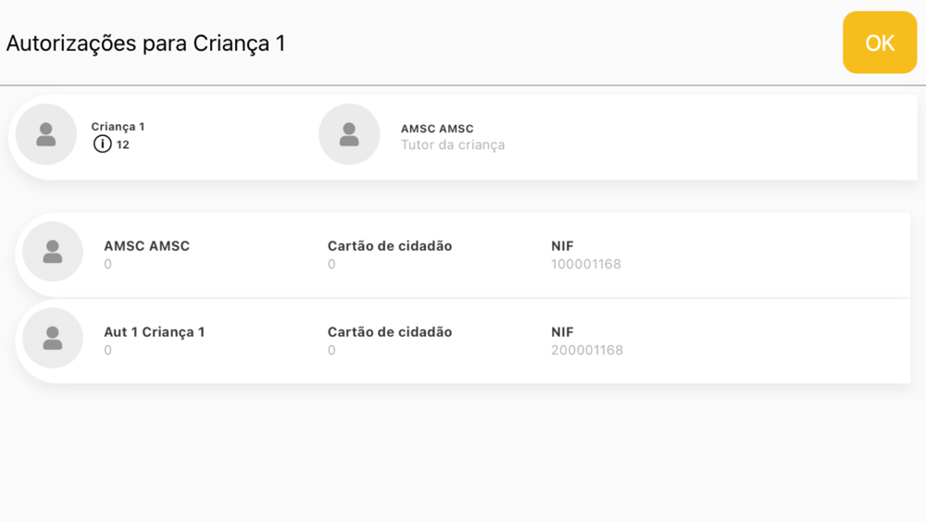
Task: Select Aut 1 Criança 1 name
Action: click(154, 332)
